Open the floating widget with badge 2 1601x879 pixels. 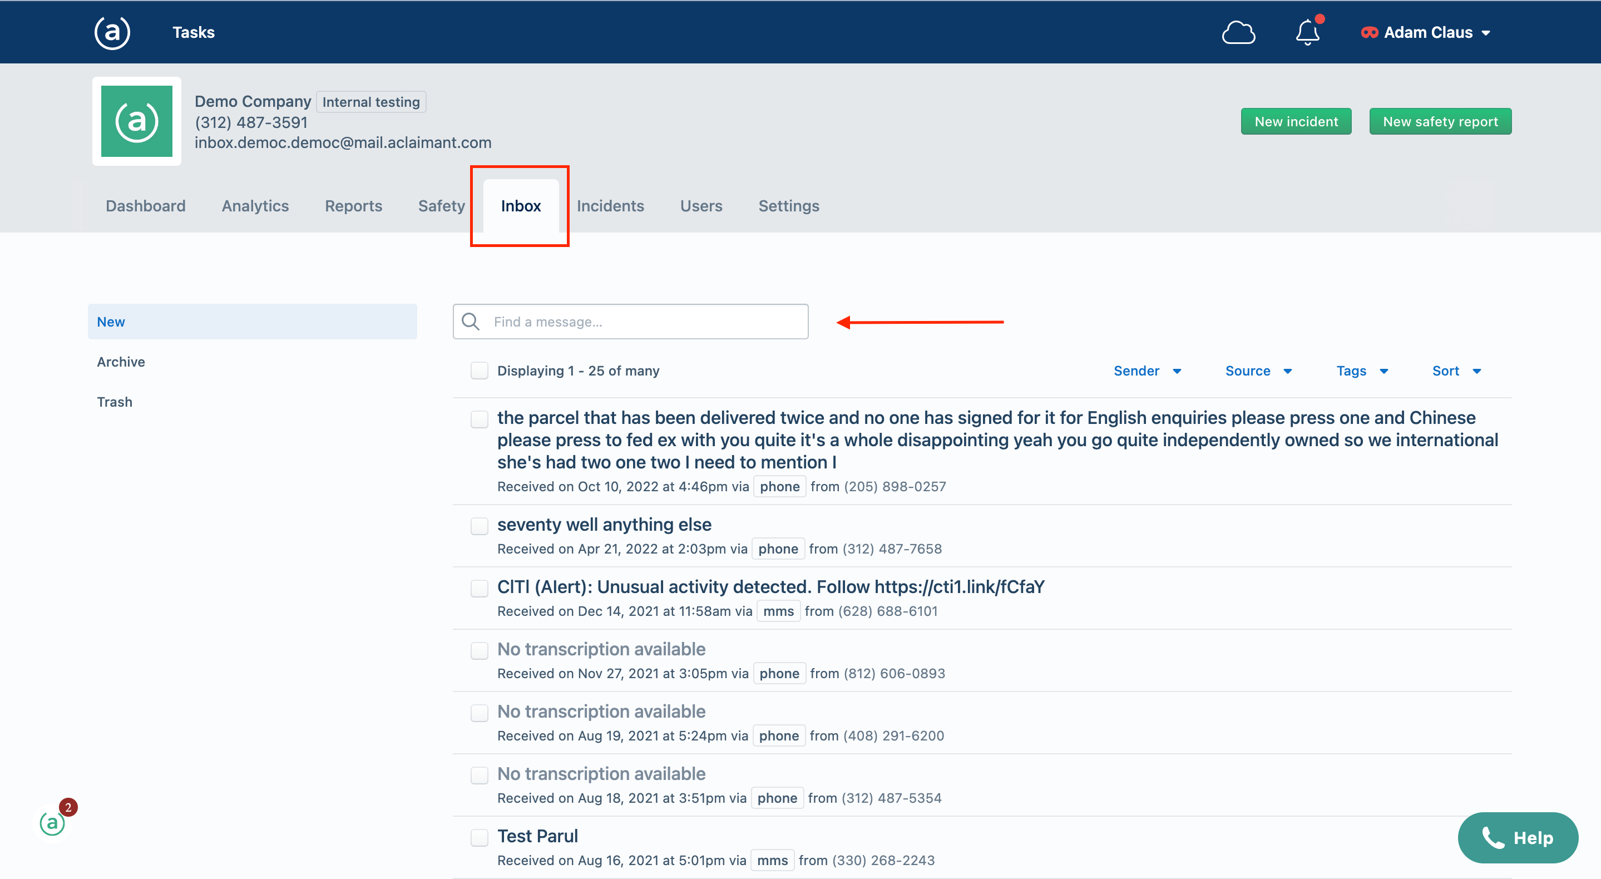coord(53,822)
